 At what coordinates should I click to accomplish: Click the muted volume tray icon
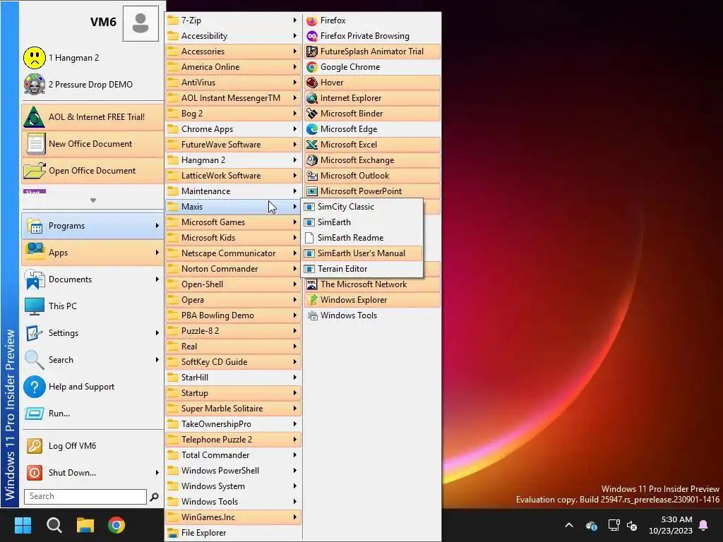click(x=632, y=525)
